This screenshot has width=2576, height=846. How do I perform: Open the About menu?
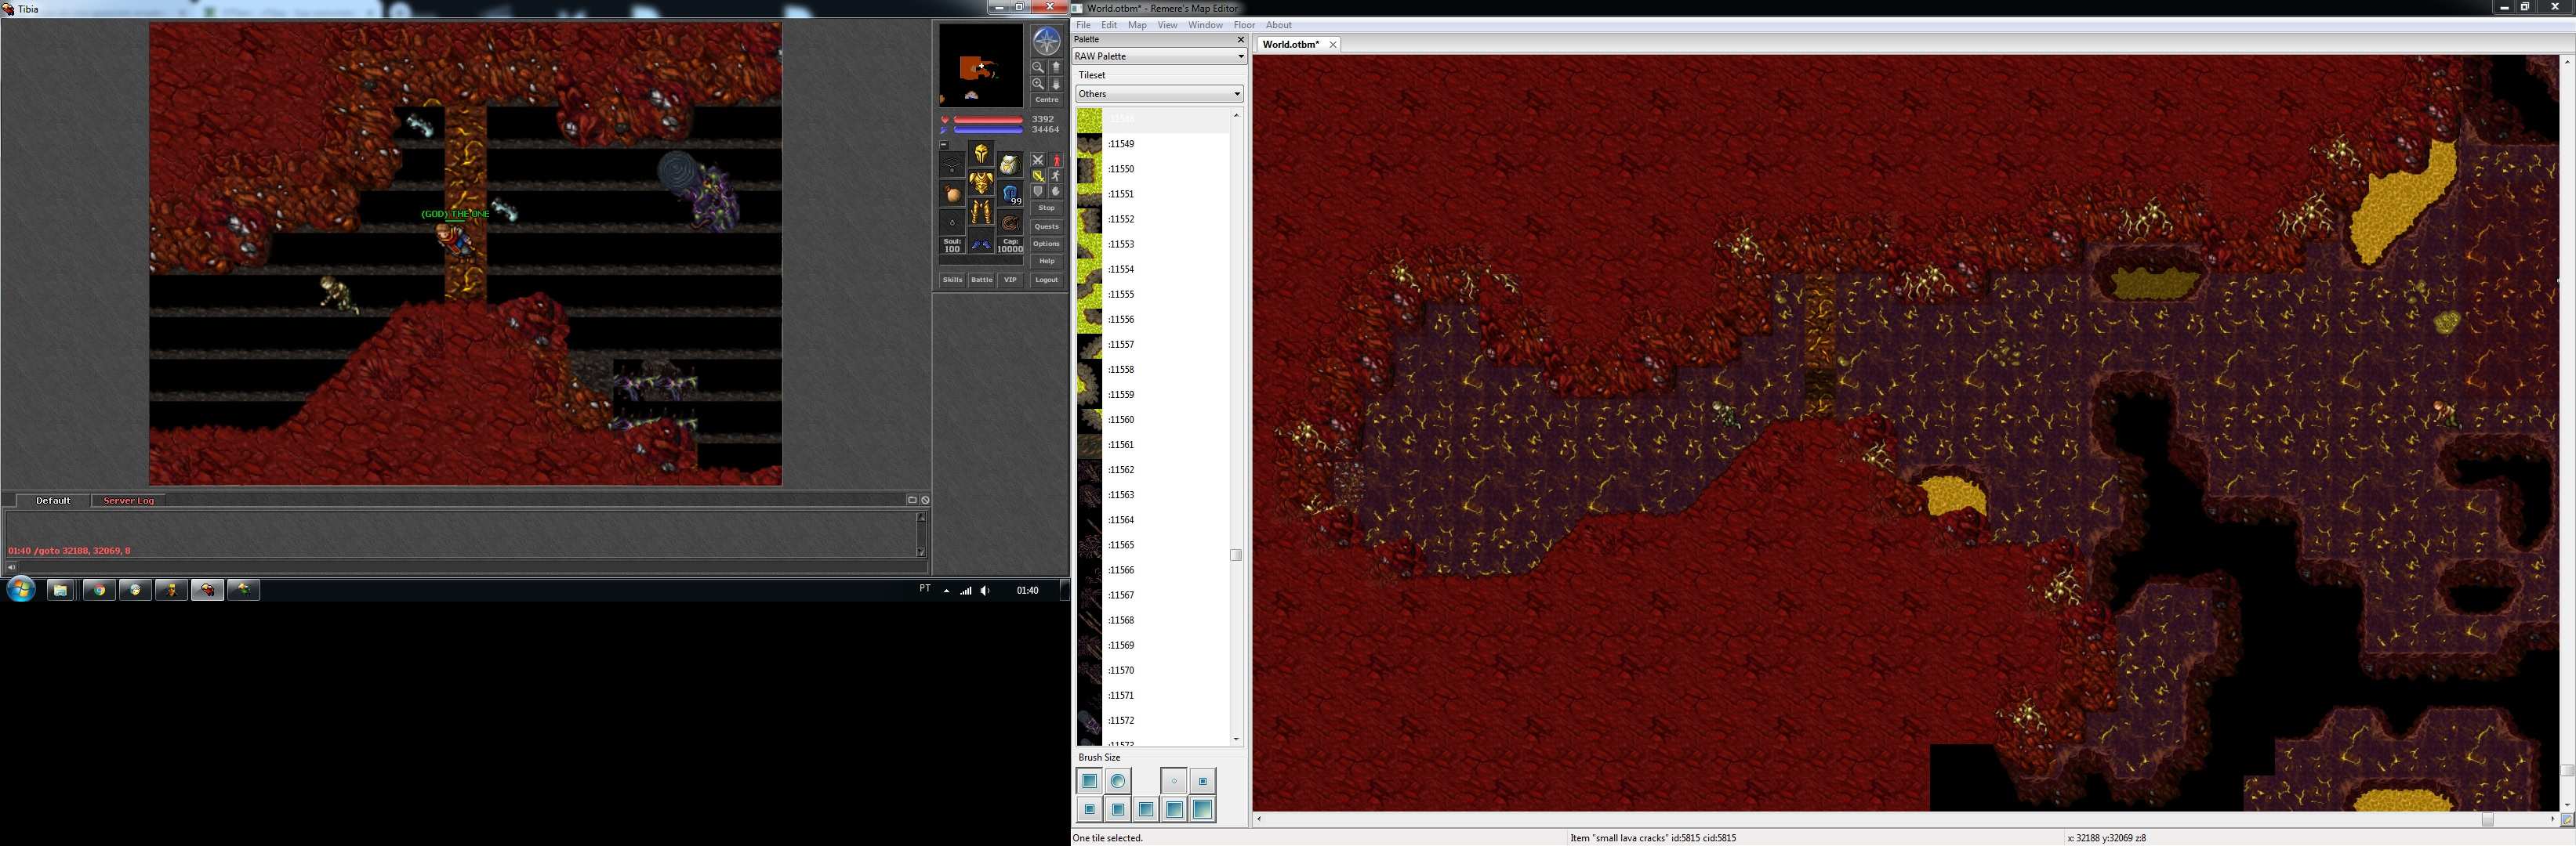(1278, 25)
